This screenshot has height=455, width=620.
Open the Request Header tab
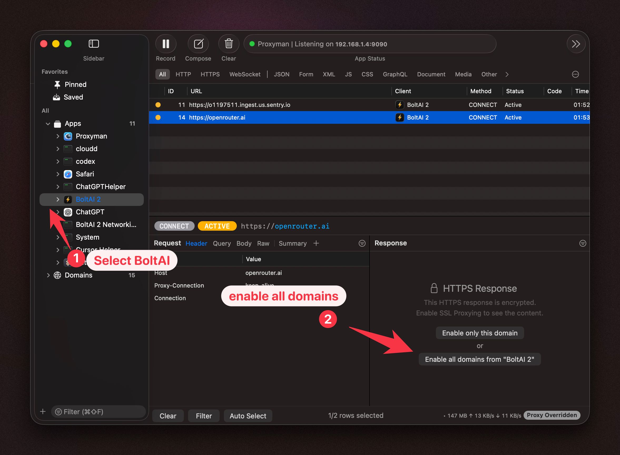point(196,244)
